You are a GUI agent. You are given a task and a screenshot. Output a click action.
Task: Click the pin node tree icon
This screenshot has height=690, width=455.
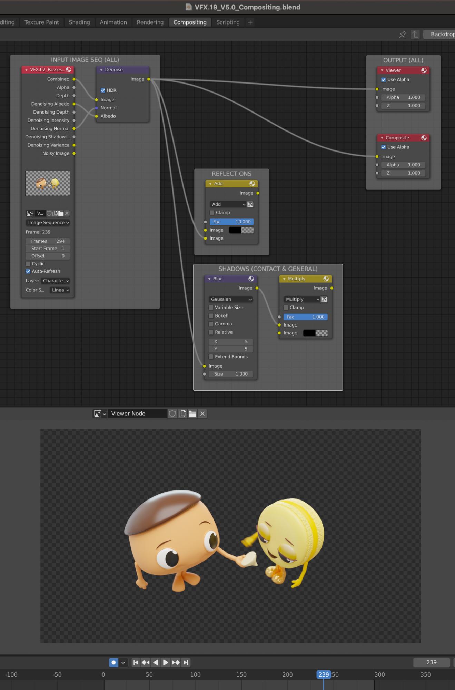tap(403, 35)
